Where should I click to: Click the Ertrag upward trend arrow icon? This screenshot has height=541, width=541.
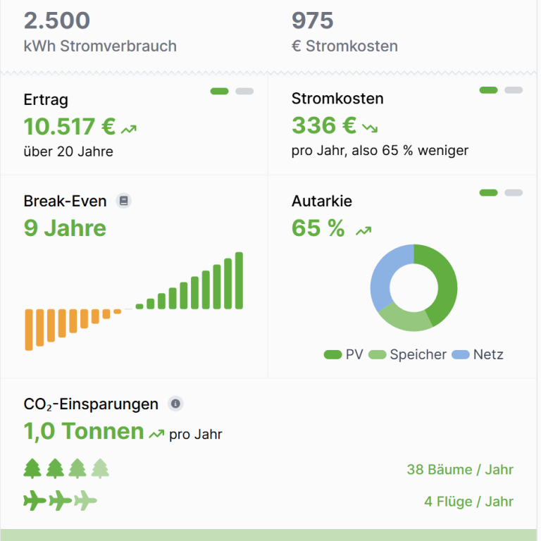(x=129, y=130)
